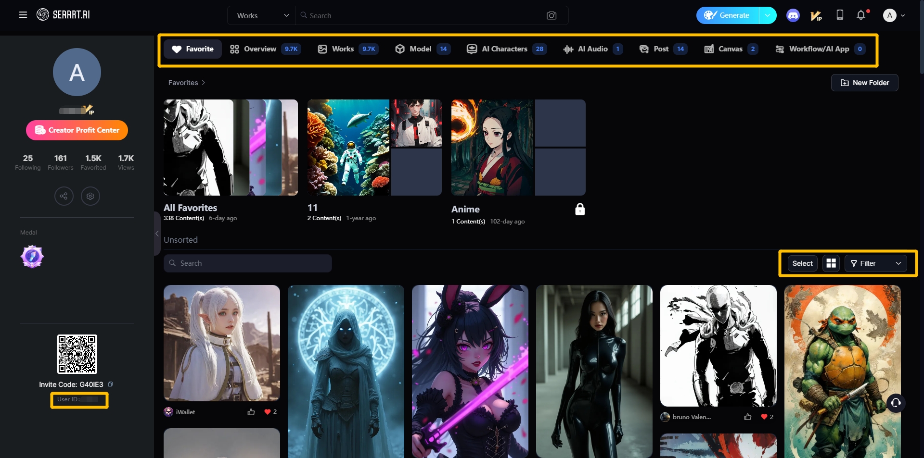Like the iWallet image with thumbs-up

[x=251, y=412]
